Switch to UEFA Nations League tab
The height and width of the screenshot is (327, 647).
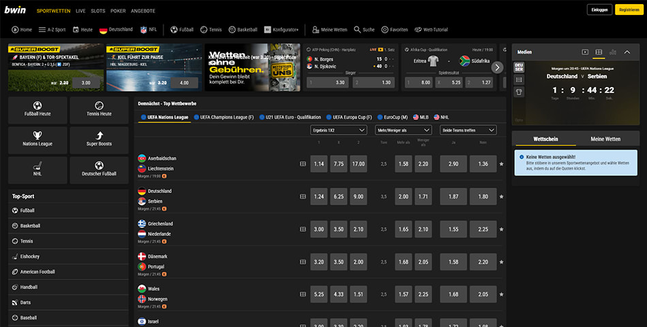(x=165, y=118)
